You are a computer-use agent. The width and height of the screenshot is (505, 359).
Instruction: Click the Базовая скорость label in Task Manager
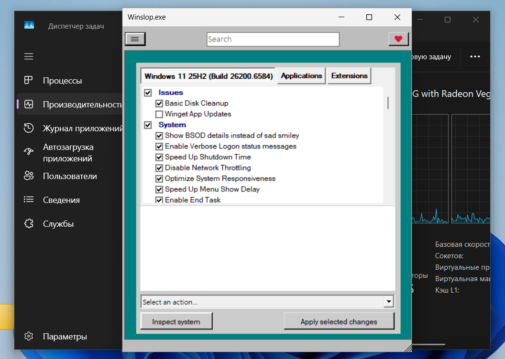point(462,244)
